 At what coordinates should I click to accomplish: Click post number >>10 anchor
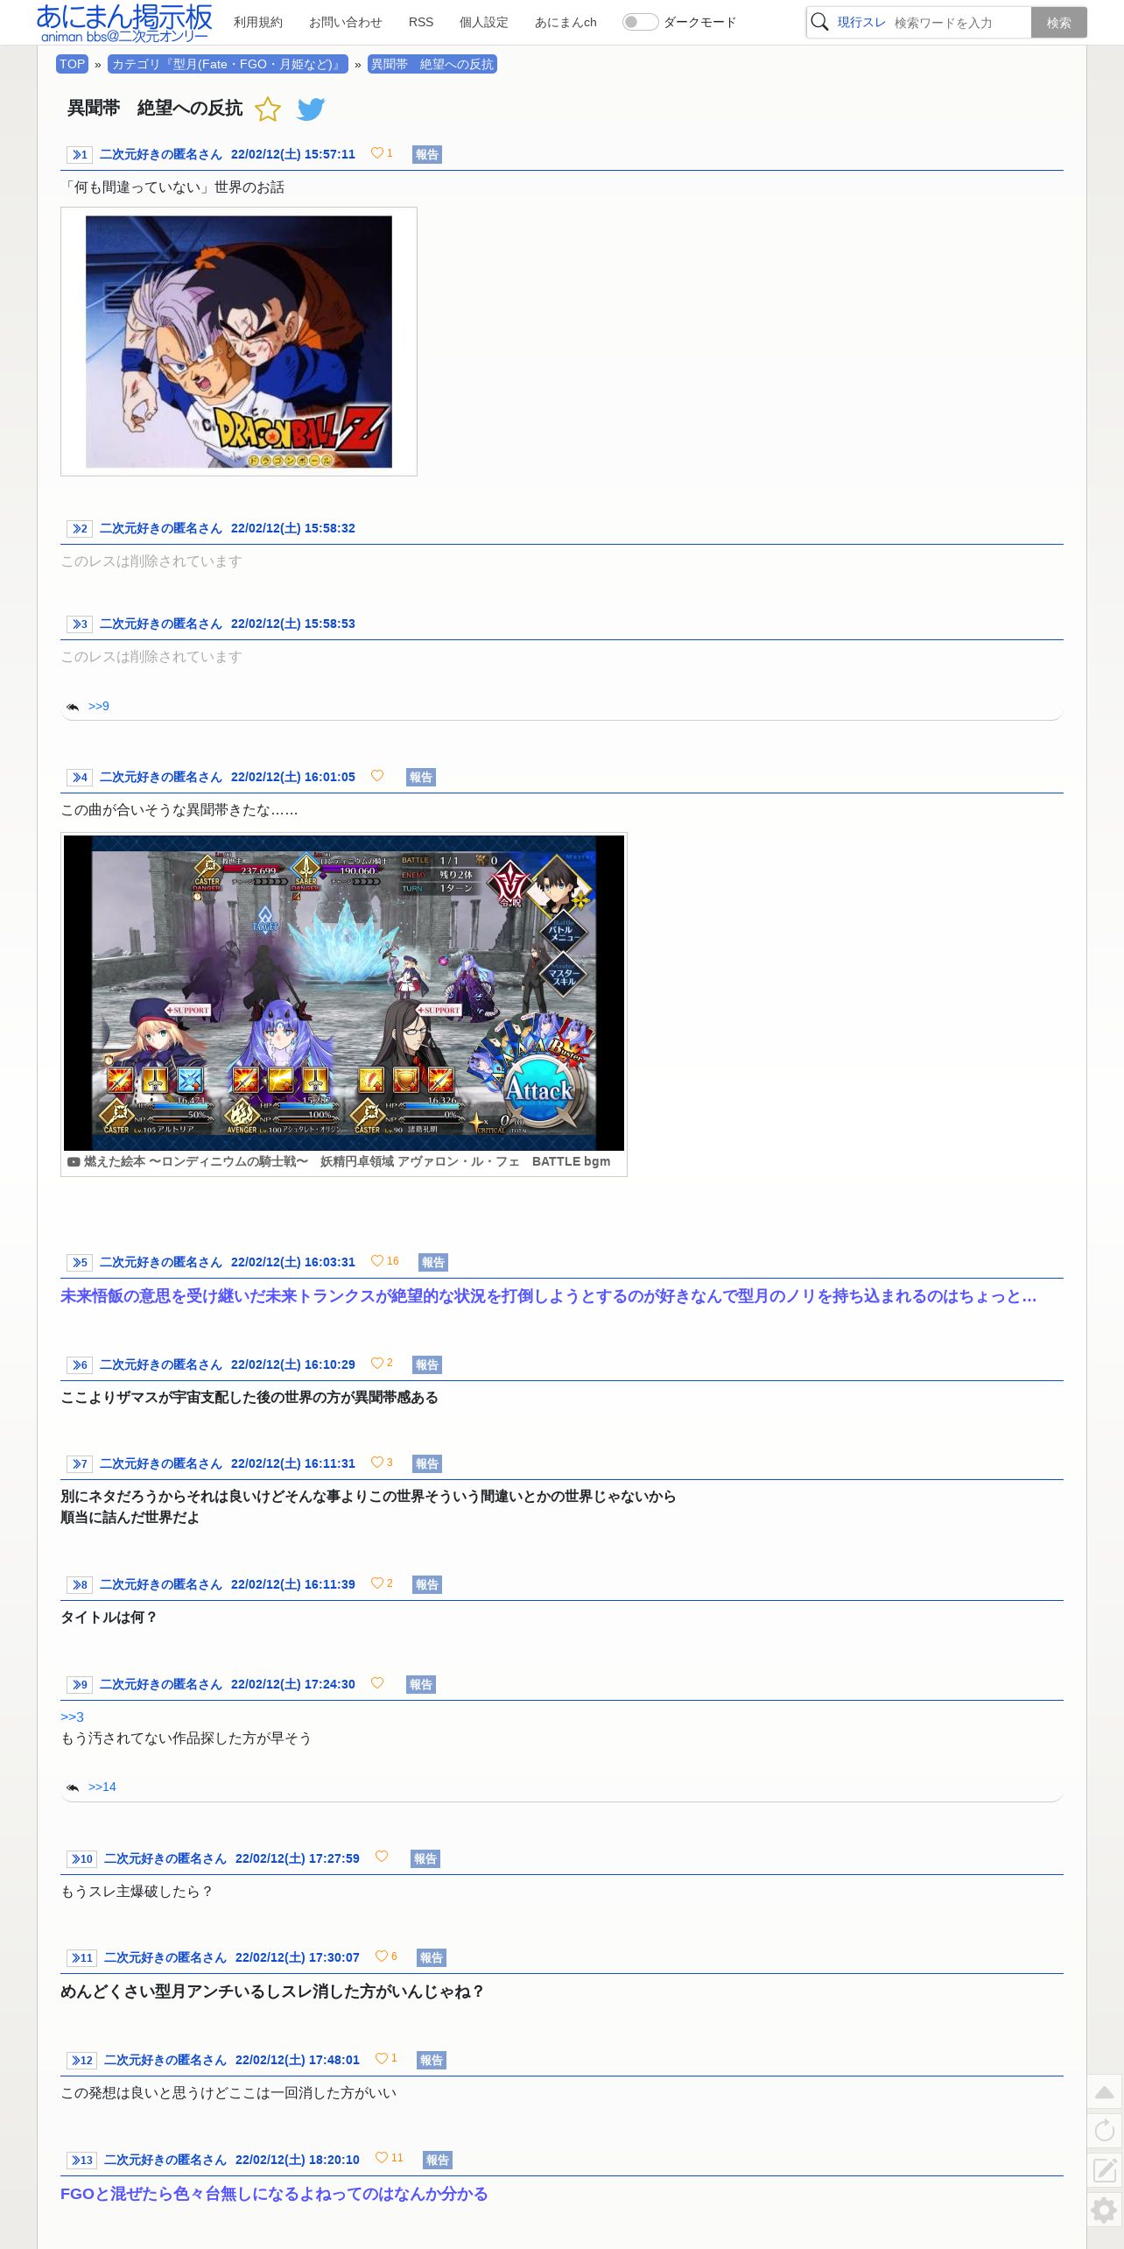(81, 1859)
